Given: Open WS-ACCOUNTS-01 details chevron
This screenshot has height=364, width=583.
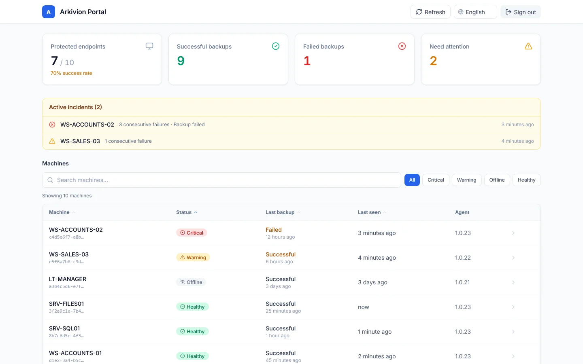Looking at the screenshot, I should point(513,356).
